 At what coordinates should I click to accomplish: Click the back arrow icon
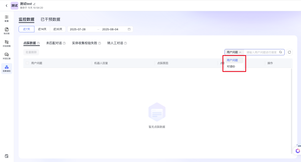tap(6, 6)
